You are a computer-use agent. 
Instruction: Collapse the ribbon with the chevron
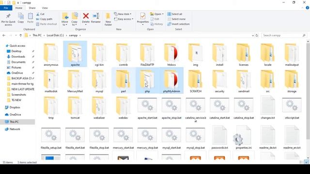(302, 8)
